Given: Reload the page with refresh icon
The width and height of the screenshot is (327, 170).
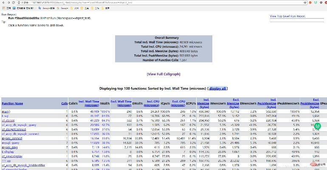Looking at the screenshot, I should [14, 3].
